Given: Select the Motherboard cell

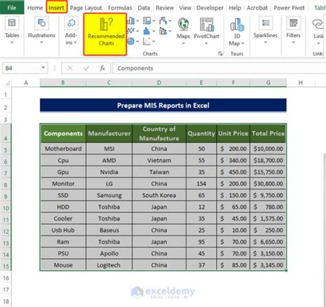Looking at the screenshot, I should tap(63, 149).
